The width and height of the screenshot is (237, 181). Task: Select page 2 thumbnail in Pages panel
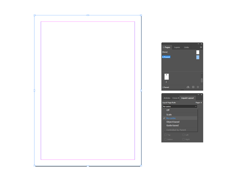pos(166,77)
